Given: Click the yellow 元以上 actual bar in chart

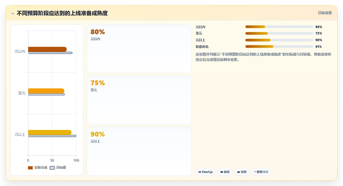Looking at the screenshot, I should [50, 132].
